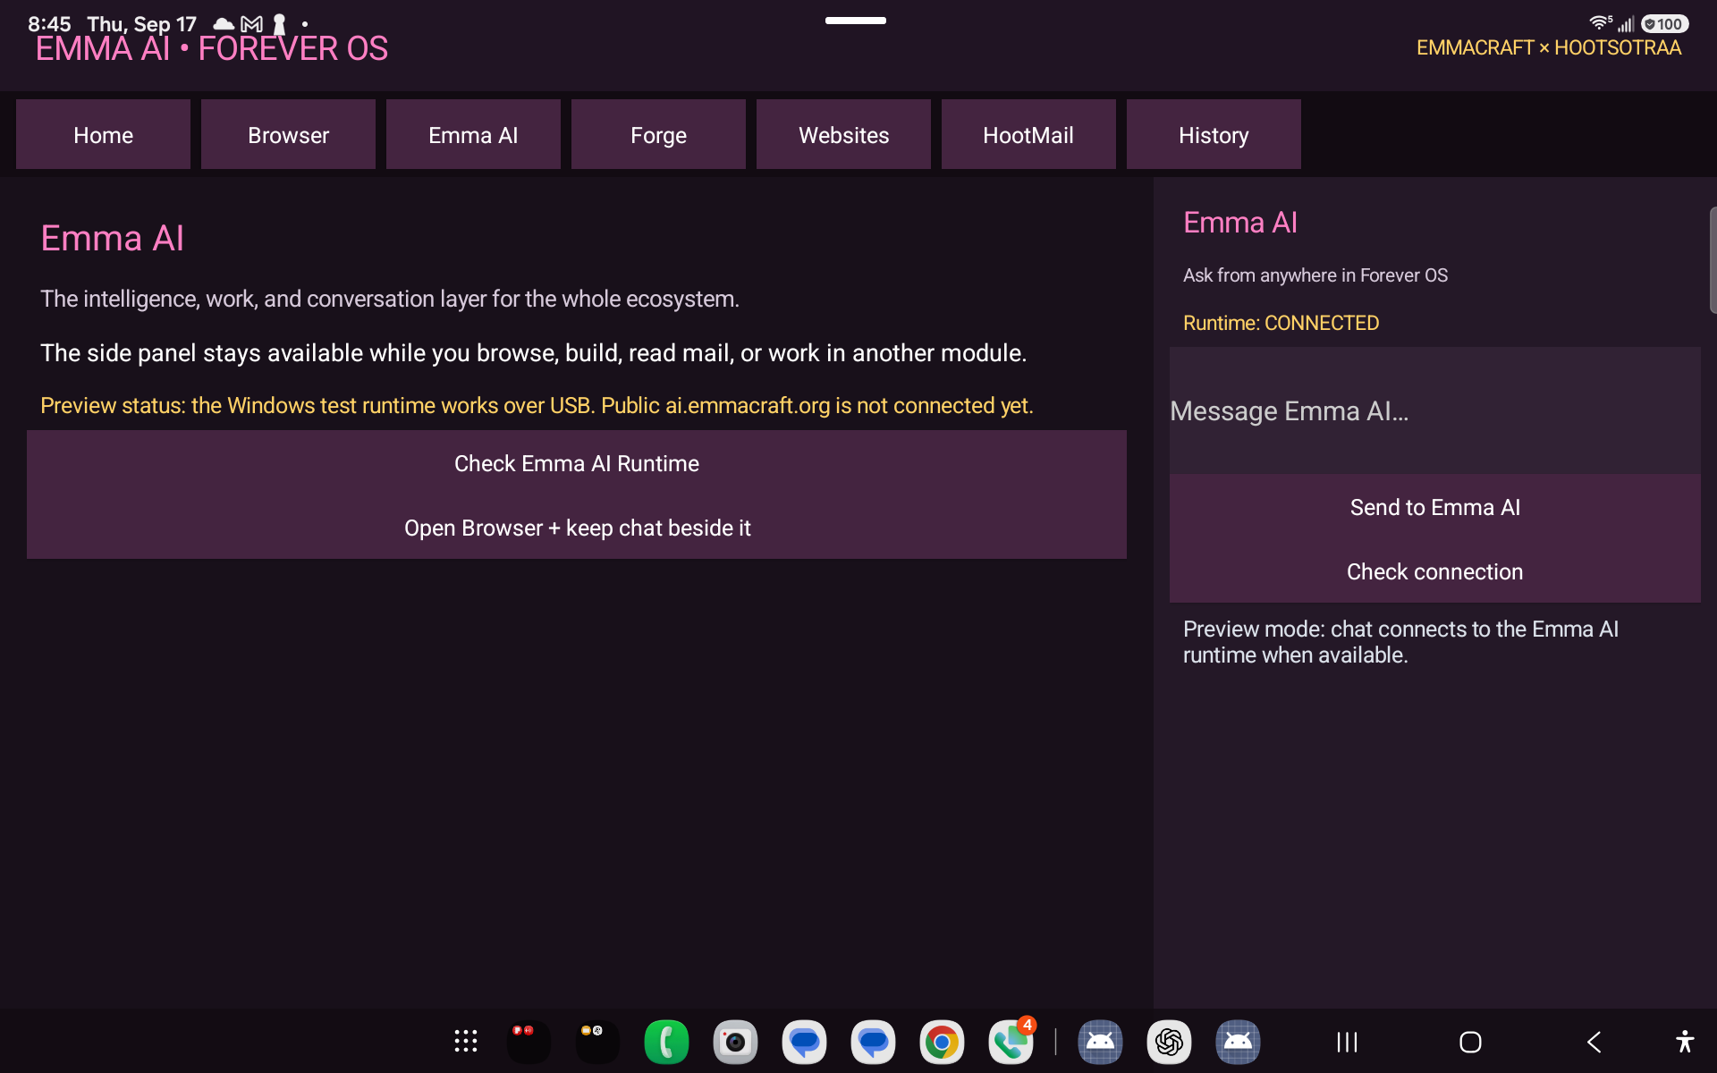The image size is (1717, 1073).
Task: Tap the Wi-Fi status icon
Action: [1600, 23]
